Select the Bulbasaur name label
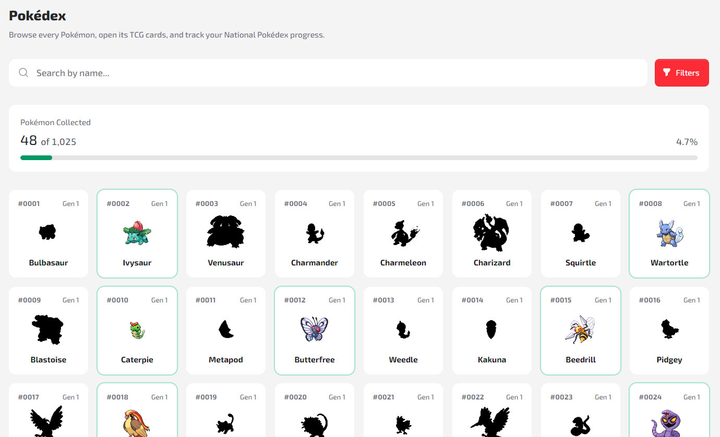 pos(48,263)
